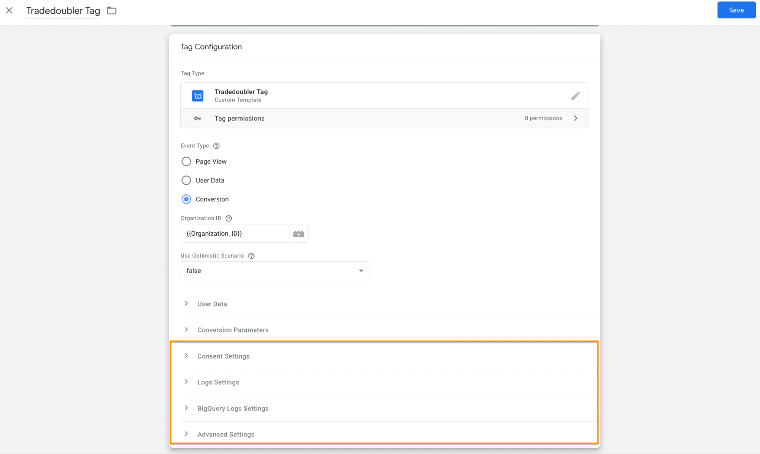Click the pencil edit icon for tag type
Image resolution: width=760 pixels, height=454 pixels.
pyautogui.click(x=575, y=96)
